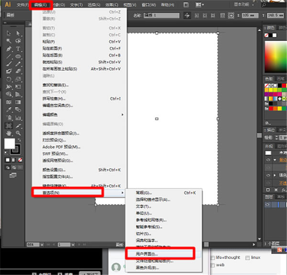Click 常规(G) in the preferences submenu

click(x=143, y=192)
